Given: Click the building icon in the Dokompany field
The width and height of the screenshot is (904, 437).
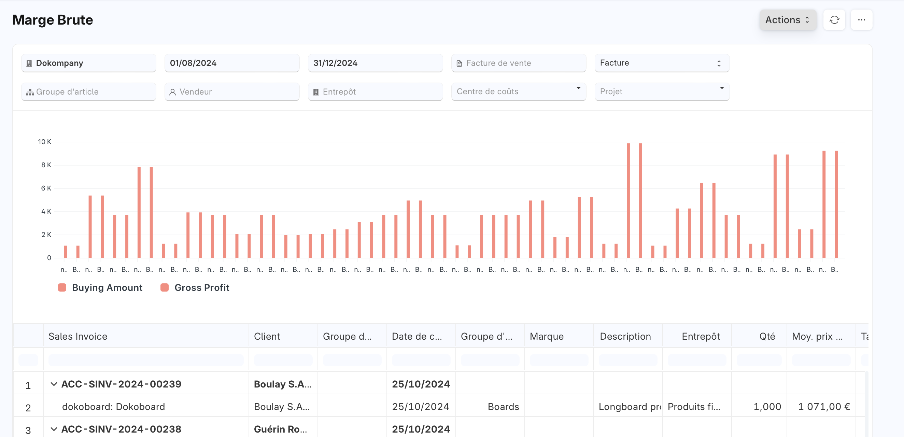Looking at the screenshot, I should [29, 63].
